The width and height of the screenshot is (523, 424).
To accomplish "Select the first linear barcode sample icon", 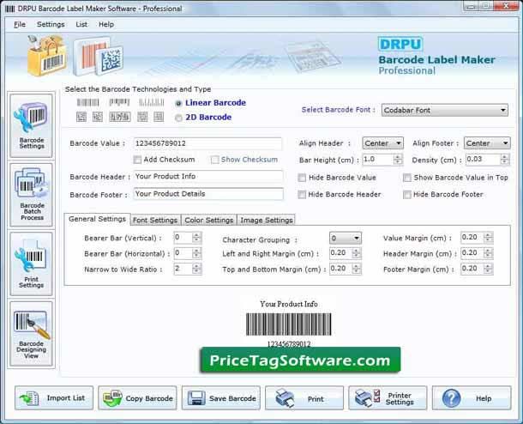I will (87, 102).
